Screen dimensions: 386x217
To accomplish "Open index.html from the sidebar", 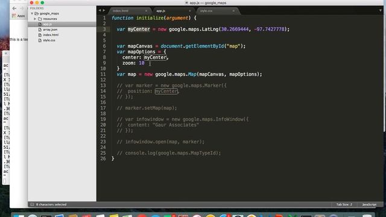I will coord(51,35).
